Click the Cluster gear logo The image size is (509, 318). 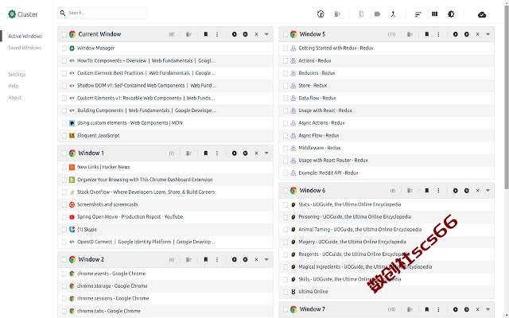pos(12,14)
